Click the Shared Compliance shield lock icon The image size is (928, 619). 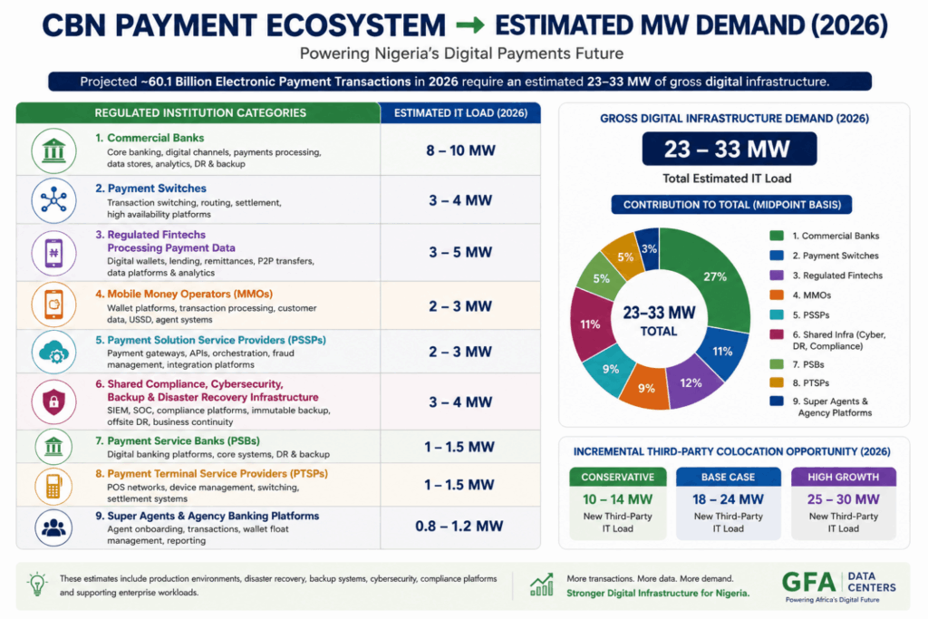tap(53, 401)
